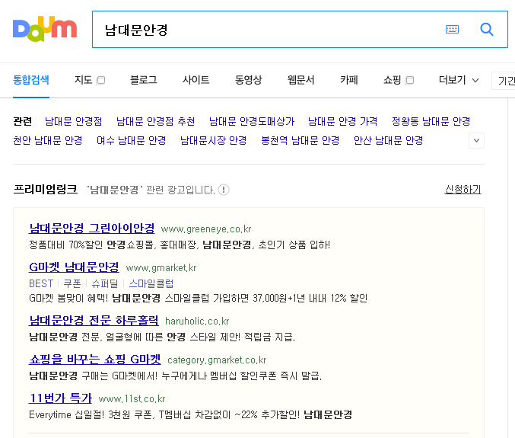Click related search 봉천역 남대문 안경

point(300,140)
